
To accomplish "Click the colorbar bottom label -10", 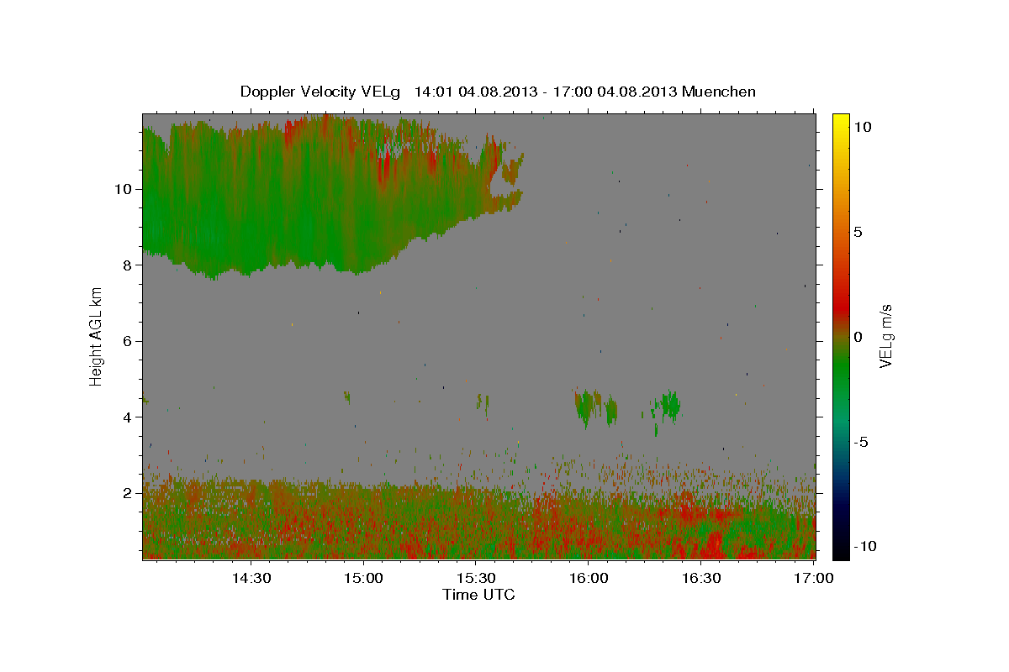I will coord(864,546).
